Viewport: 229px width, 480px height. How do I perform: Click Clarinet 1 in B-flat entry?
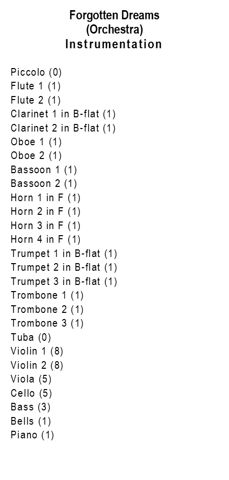pyautogui.click(x=63, y=114)
